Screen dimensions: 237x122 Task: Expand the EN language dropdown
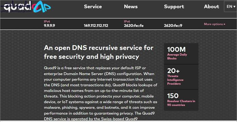[x=231, y=7]
